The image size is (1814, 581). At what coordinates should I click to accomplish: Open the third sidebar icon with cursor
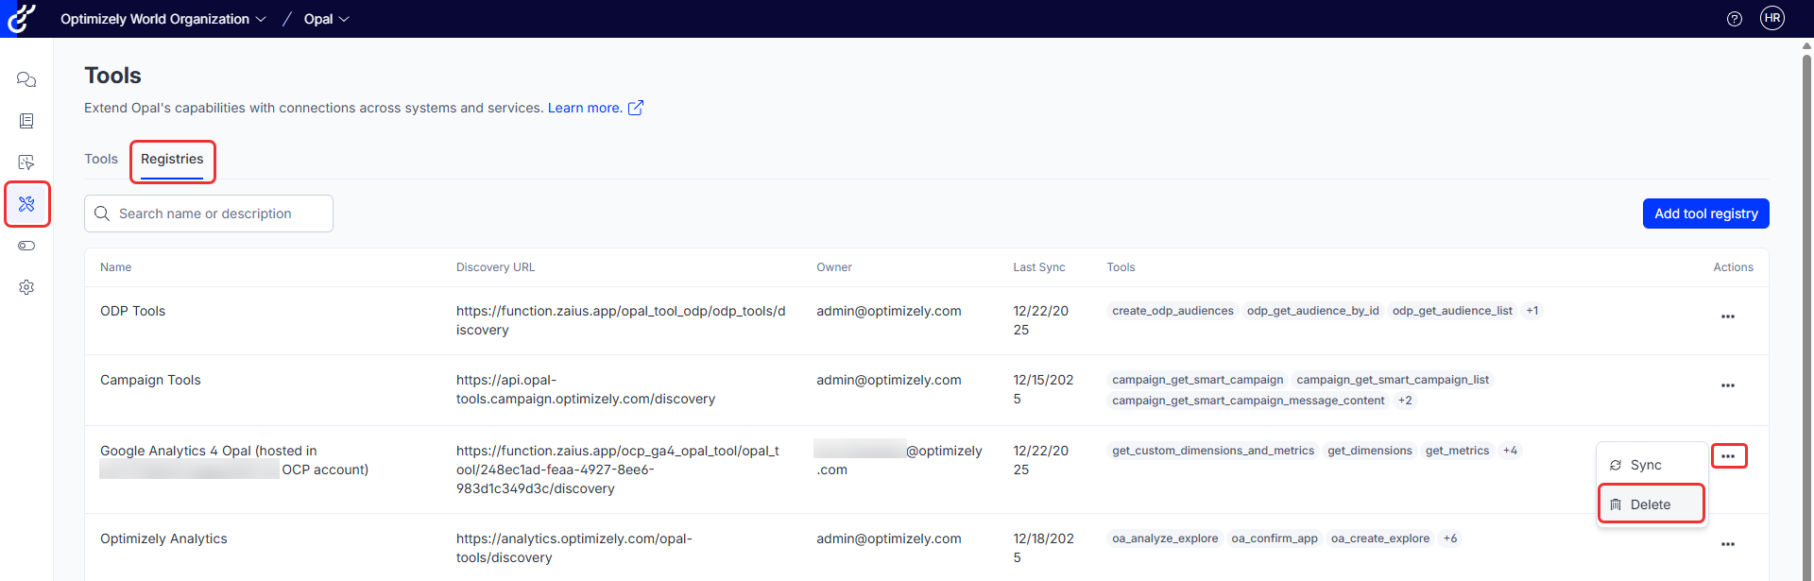(26, 162)
